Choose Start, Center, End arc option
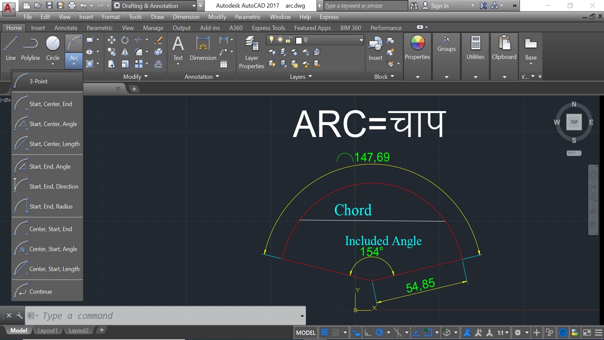The image size is (604, 340). (50, 104)
